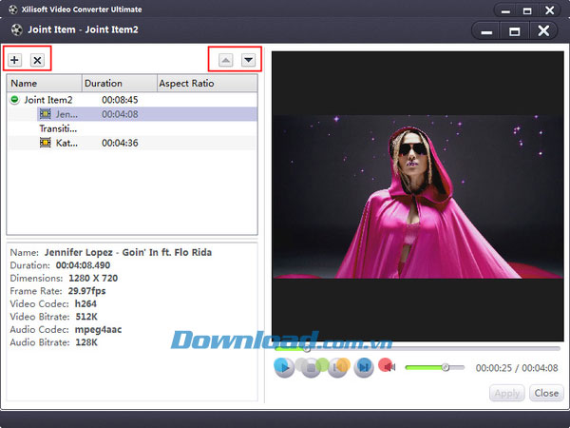Minimize the Xilisoft main window

(x=505, y=10)
